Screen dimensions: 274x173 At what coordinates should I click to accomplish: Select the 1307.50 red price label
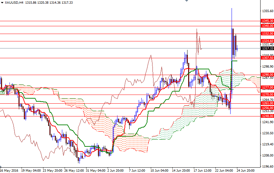pyautogui.click(x=267, y=58)
